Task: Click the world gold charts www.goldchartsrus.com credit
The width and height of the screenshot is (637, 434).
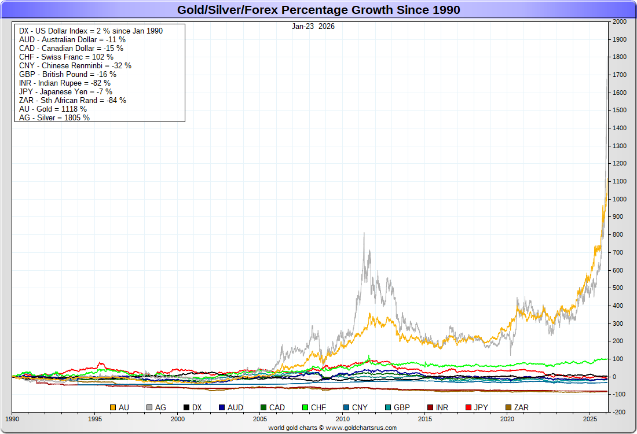Action: (x=332, y=428)
